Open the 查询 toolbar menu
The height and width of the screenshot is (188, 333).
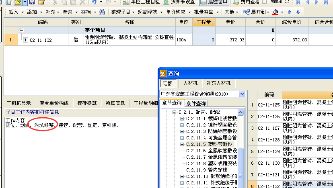(70, 12)
